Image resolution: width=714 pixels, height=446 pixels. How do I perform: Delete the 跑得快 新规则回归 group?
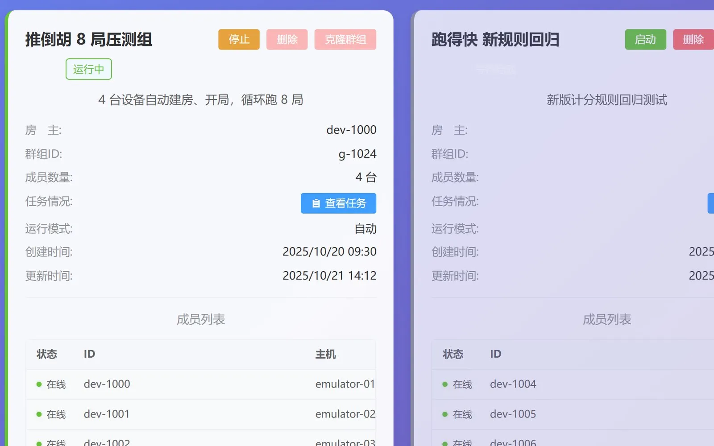(x=693, y=39)
